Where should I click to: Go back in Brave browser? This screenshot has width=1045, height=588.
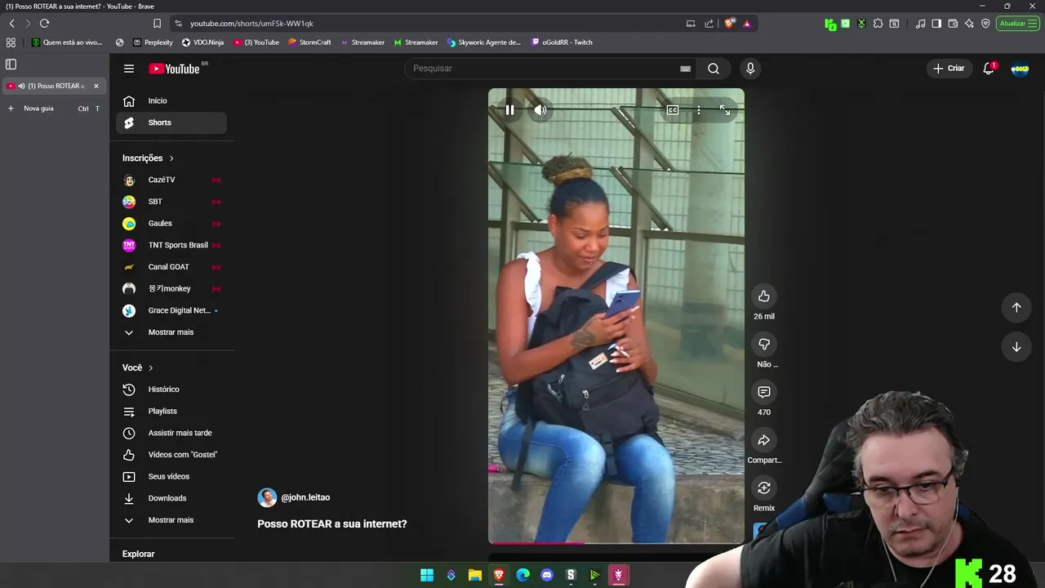coord(11,24)
